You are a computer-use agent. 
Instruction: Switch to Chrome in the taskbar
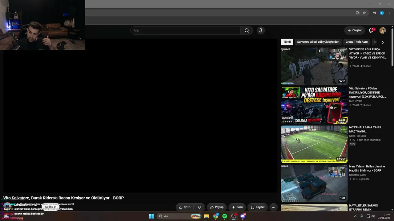tap(216, 216)
